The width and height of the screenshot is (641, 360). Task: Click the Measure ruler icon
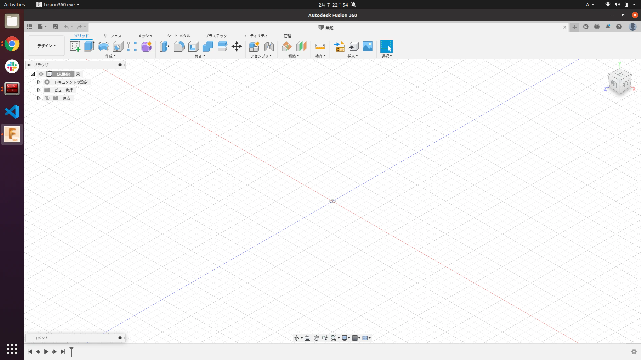click(x=320, y=46)
